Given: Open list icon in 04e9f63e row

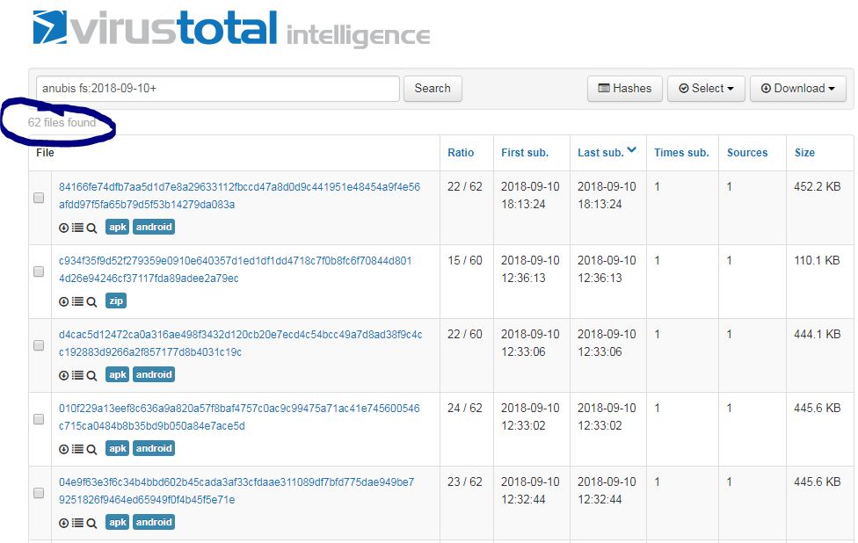Looking at the screenshot, I should (77, 523).
